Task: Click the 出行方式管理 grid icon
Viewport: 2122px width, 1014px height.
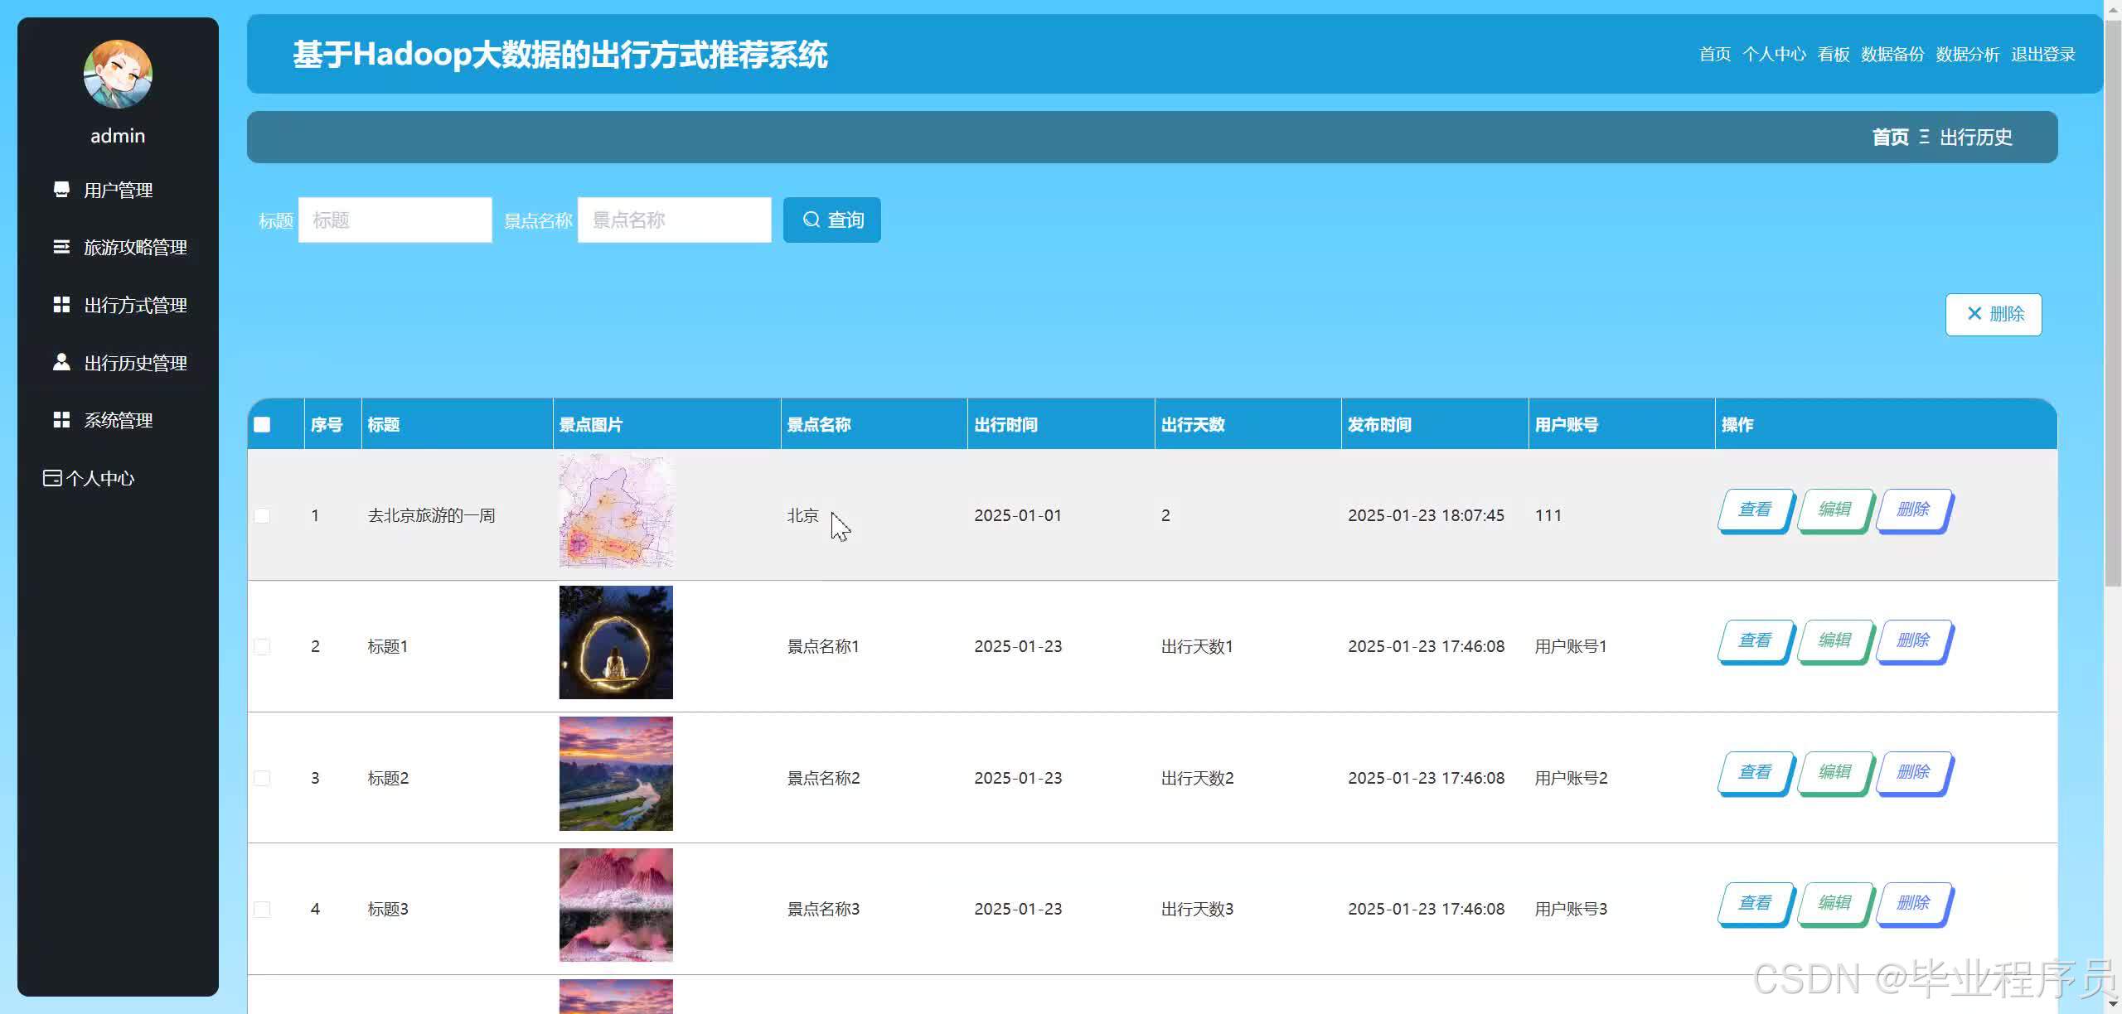Action: click(x=61, y=305)
